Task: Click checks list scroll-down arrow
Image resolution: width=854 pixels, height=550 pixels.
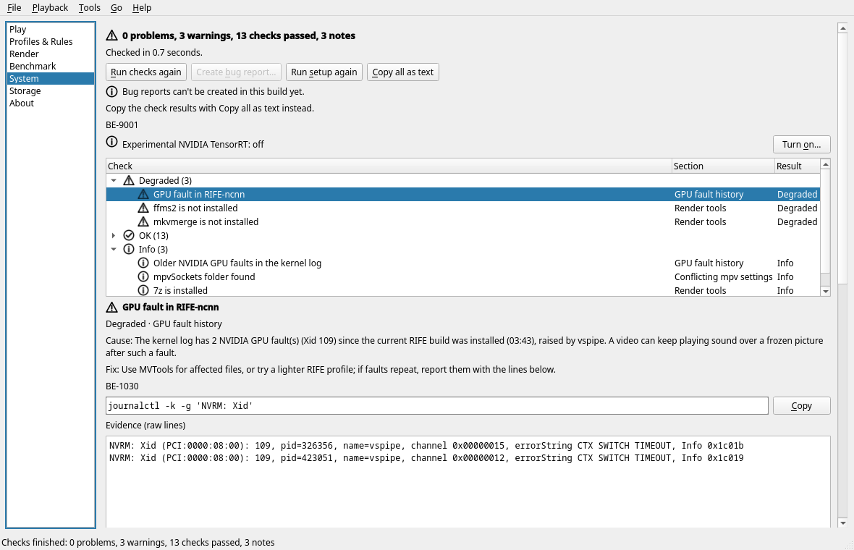Action: click(x=826, y=292)
